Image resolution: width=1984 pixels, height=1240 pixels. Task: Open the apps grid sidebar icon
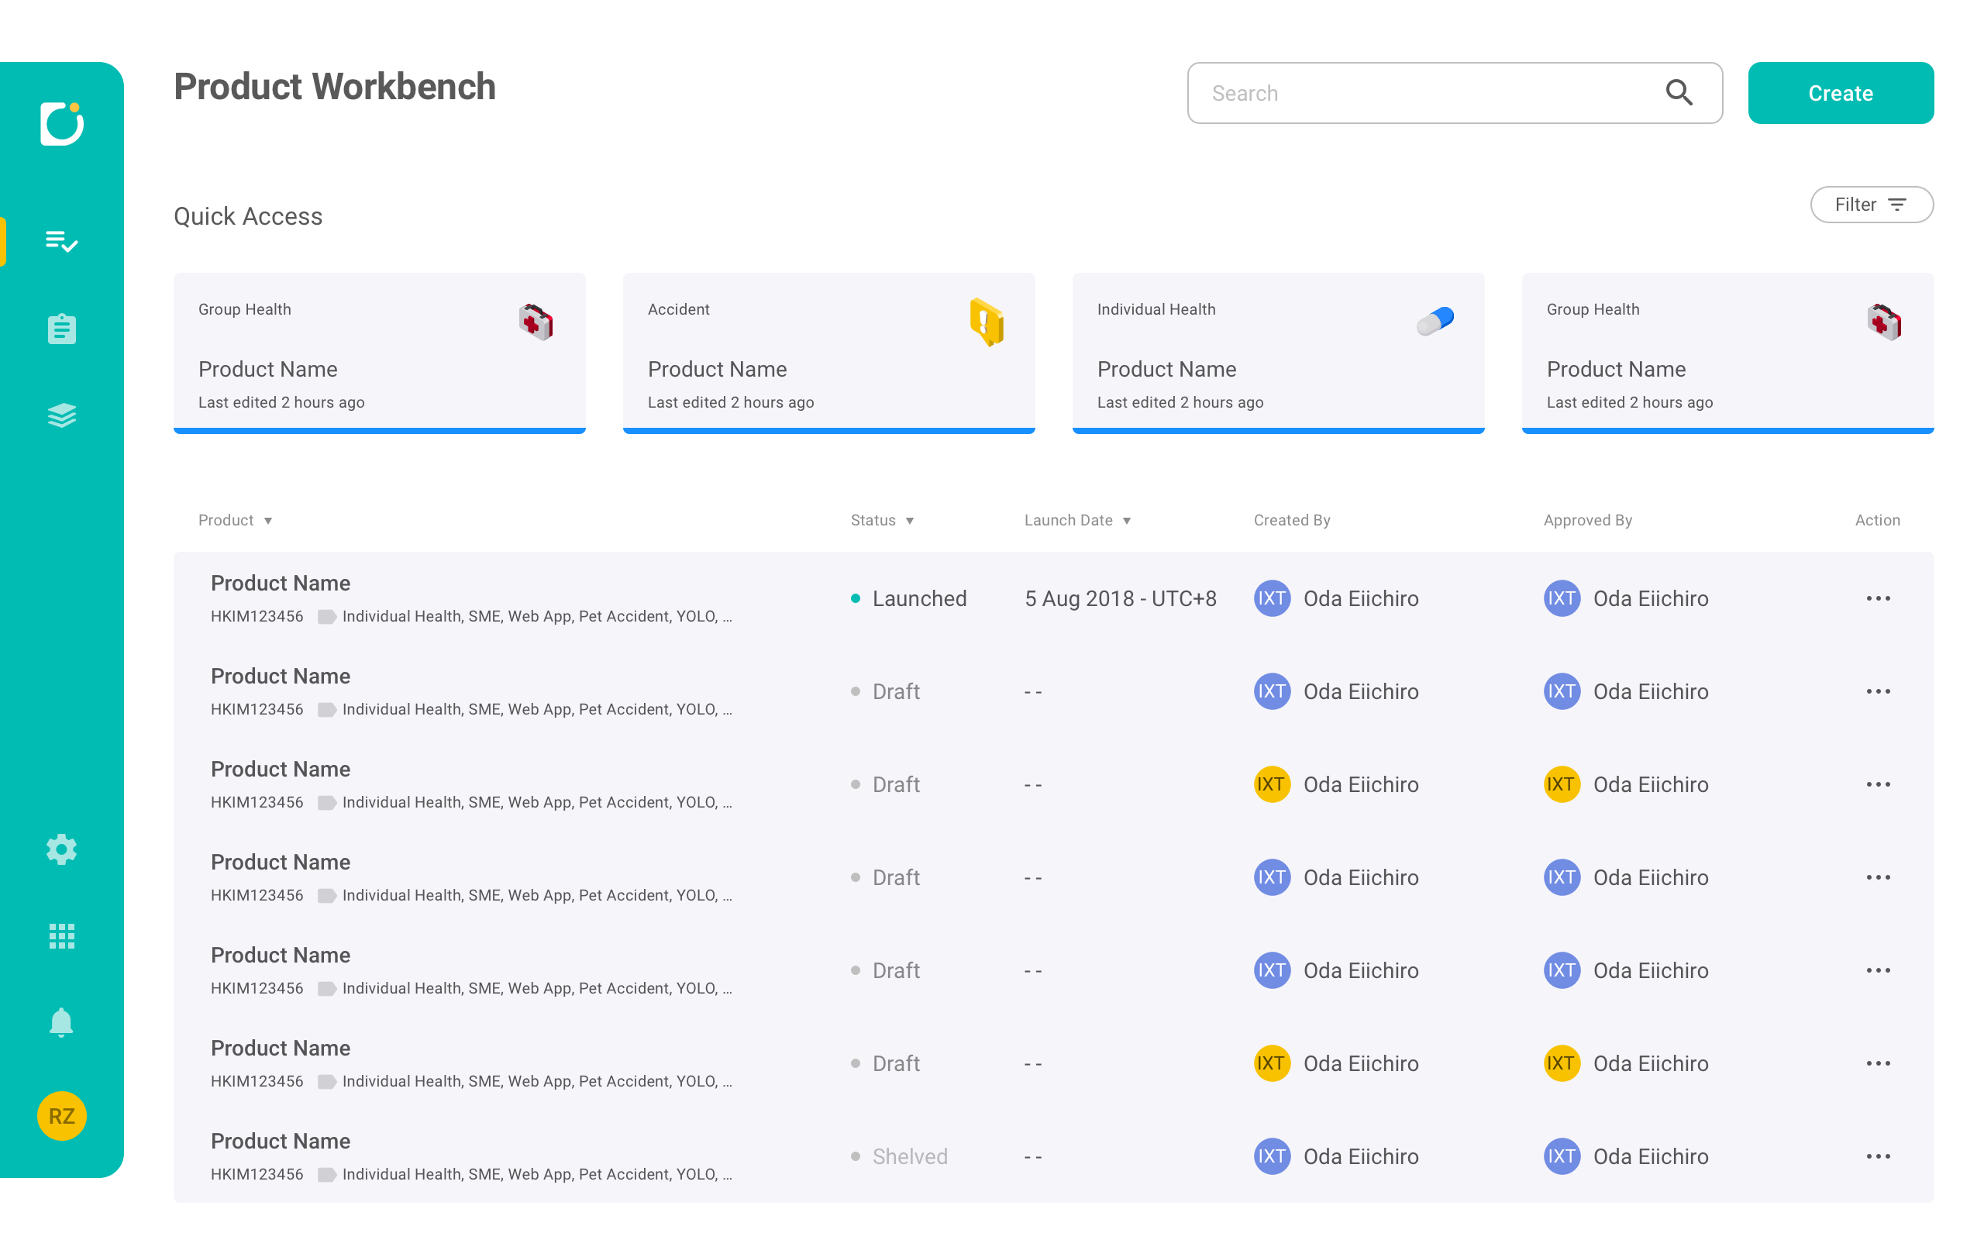tap(61, 935)
